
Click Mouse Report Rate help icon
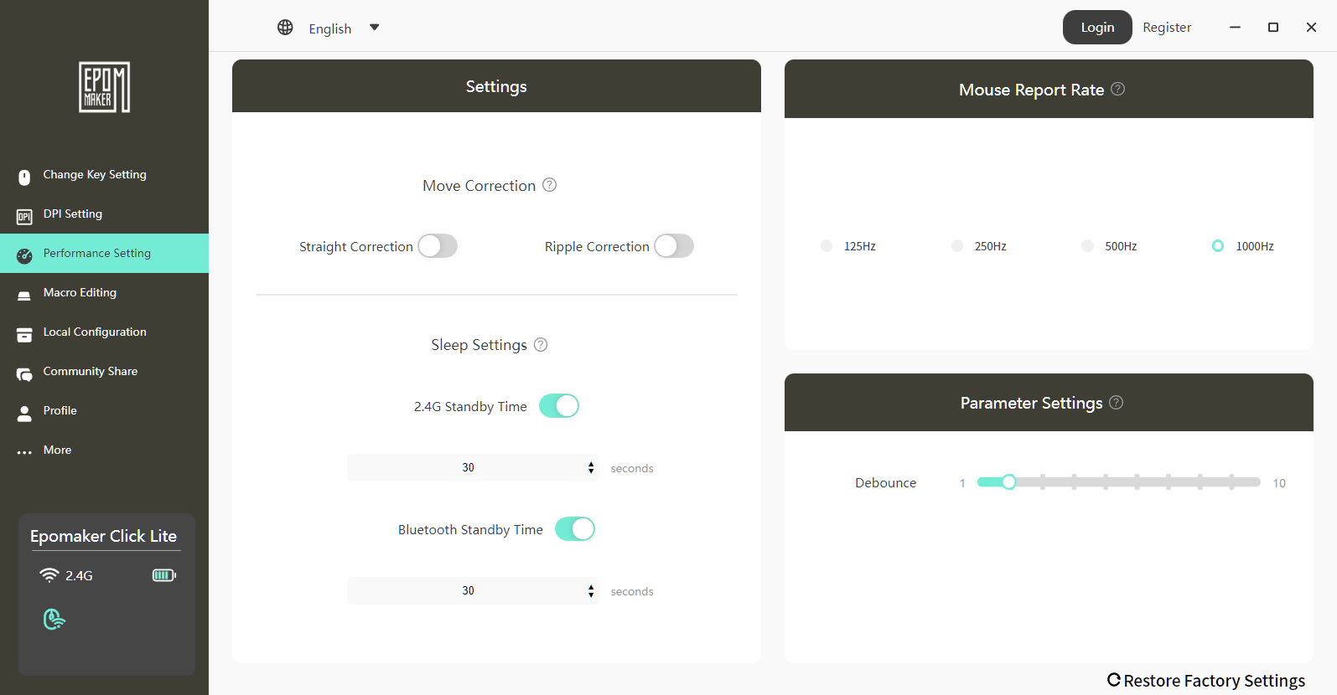(x=1117, y=89)
